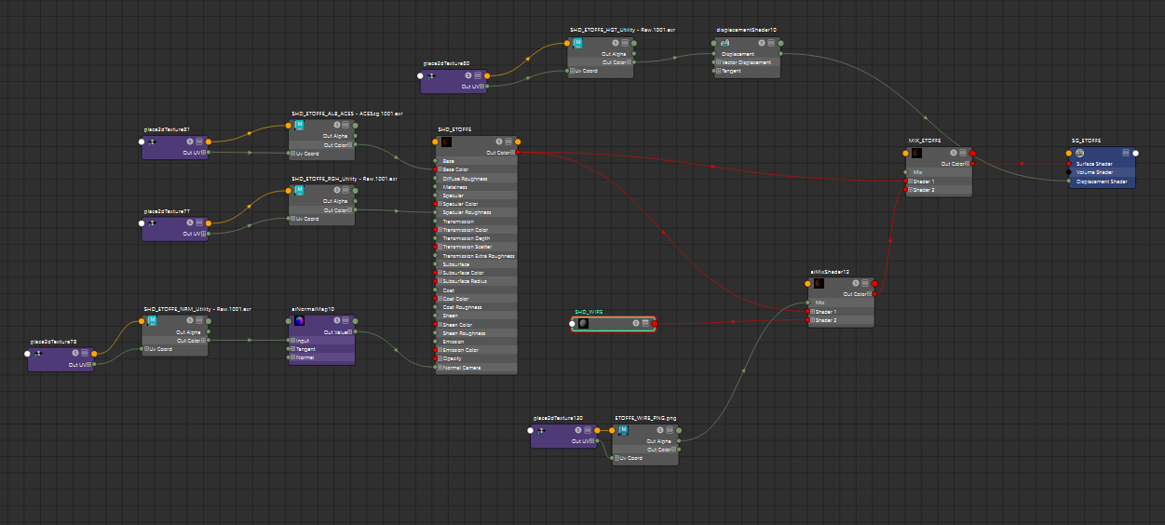Change view mode of SG_STOFFE node
1165x525 pixels.
pos(1126,153)
